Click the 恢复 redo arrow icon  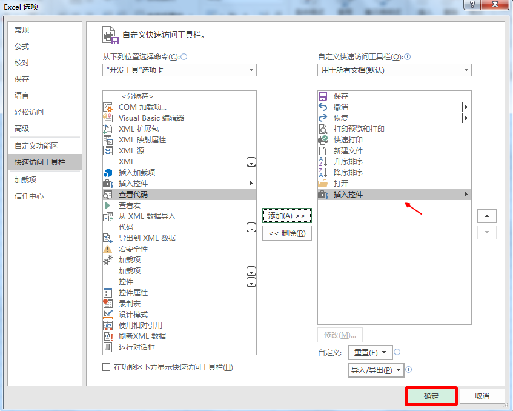point(323,118)
